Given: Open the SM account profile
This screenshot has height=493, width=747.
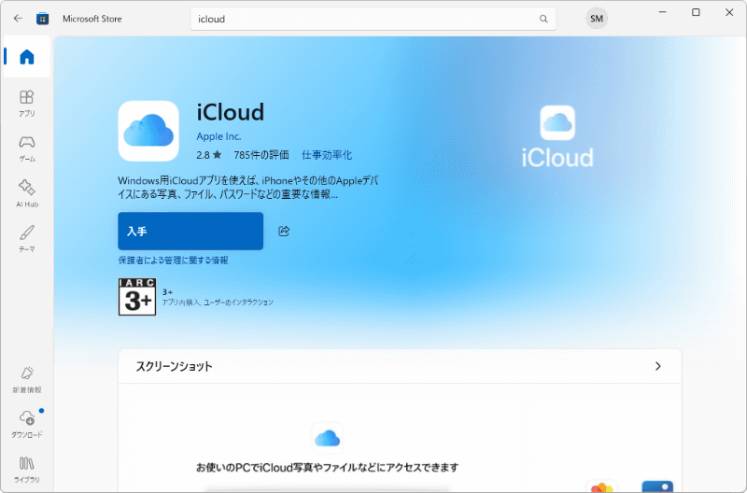Looking at the screenshot, I should [597, 19].
